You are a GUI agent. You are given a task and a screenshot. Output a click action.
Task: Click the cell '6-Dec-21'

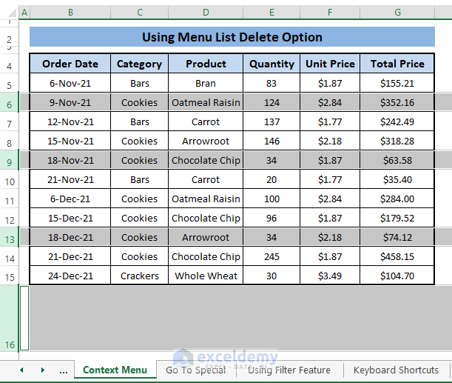pyautogui.click(x=70, y=199)
